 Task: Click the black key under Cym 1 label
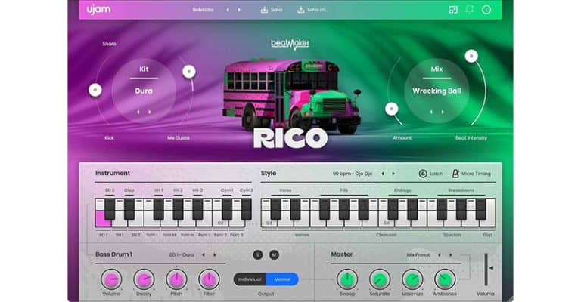pyautogui.click(x=227, y=209)
